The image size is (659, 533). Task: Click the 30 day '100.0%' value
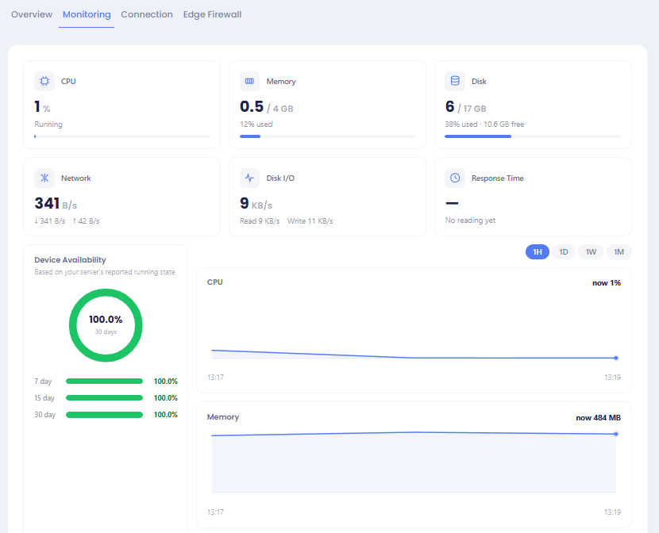pyautogui.click(x=166, y=415)
